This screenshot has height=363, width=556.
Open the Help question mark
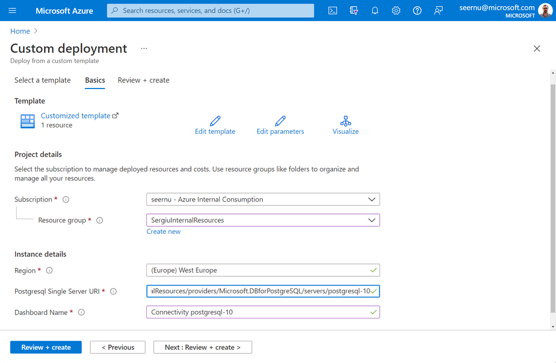tap(417, 11)
